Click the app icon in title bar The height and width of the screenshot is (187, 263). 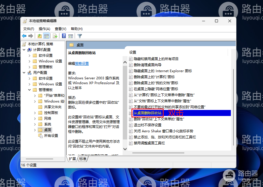pos(25,21)
